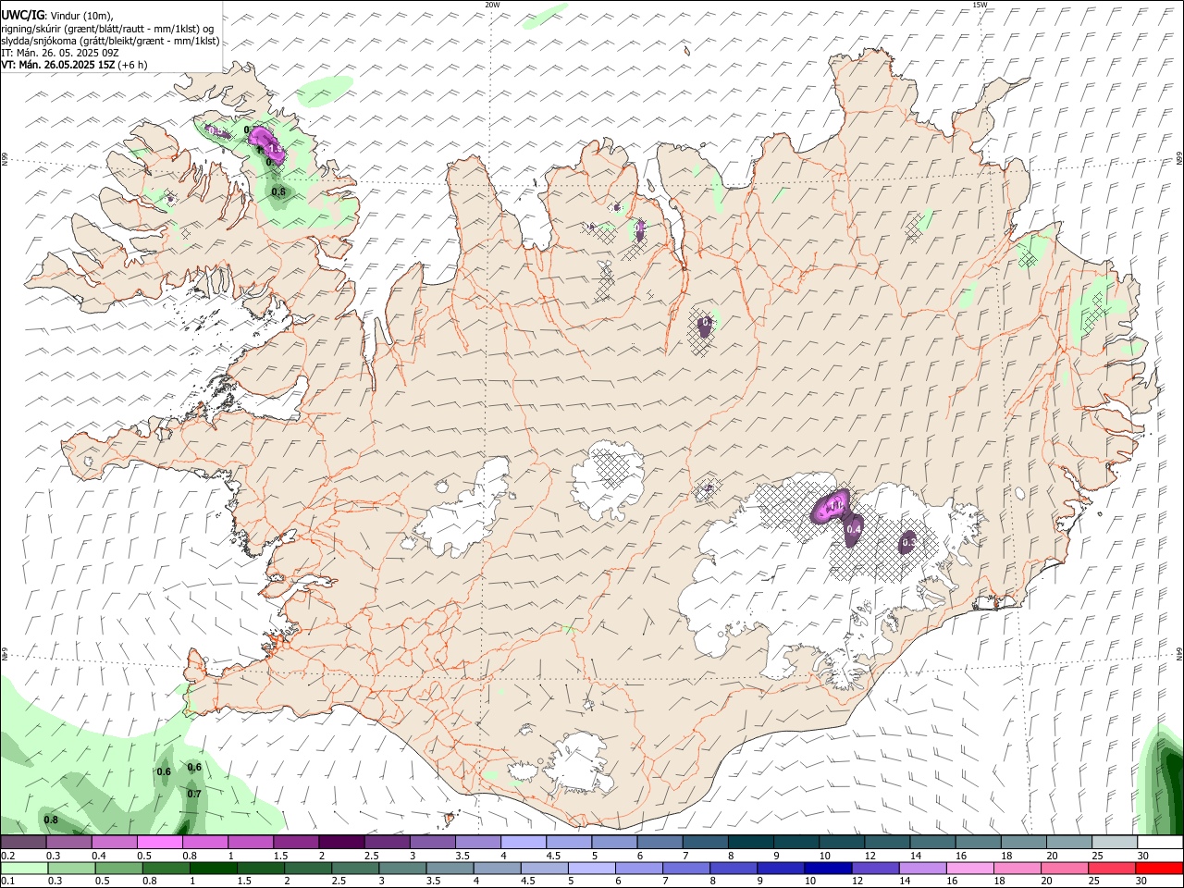Click the pure red 30 swatch in bottom legend row

pyautogui.click(x=1159, y=869)
